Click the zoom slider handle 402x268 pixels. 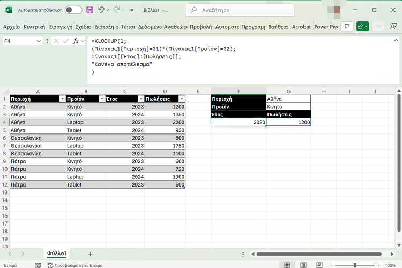[355, 265]
